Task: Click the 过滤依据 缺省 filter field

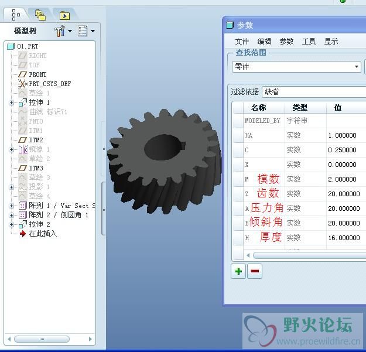Action: pos(314,92)
